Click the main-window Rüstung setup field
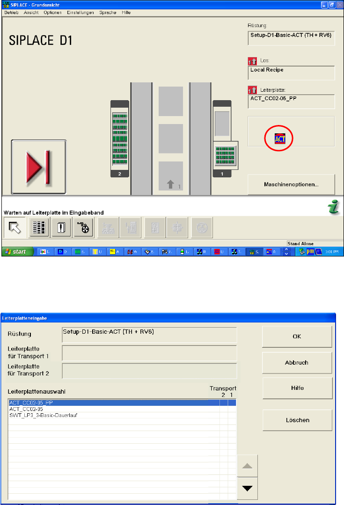 pos(291,38)
